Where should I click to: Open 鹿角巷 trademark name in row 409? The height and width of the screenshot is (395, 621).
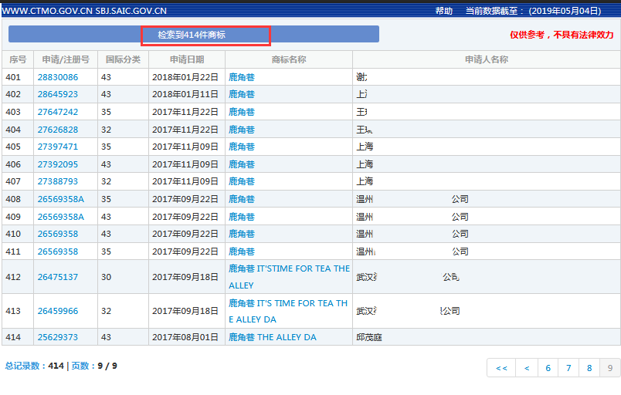coord(242,217)
